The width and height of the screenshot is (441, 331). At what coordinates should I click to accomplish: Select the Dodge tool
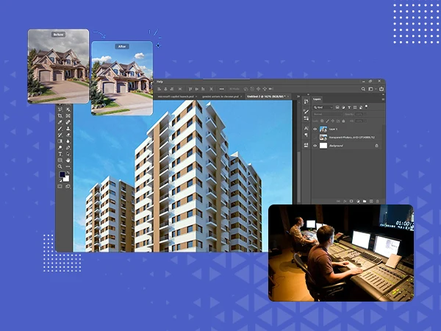[60, 148]
